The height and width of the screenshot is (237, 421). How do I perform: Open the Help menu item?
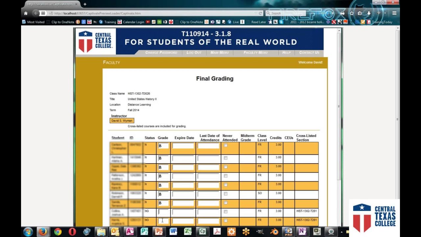[286, 53]
